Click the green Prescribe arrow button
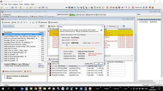Image resolution: width=163 pixels, height=91 pixels. pyautogui.click(x=6, y=22)
